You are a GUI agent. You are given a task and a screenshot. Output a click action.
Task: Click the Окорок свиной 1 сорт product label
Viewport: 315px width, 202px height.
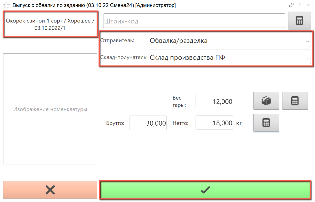50,25
